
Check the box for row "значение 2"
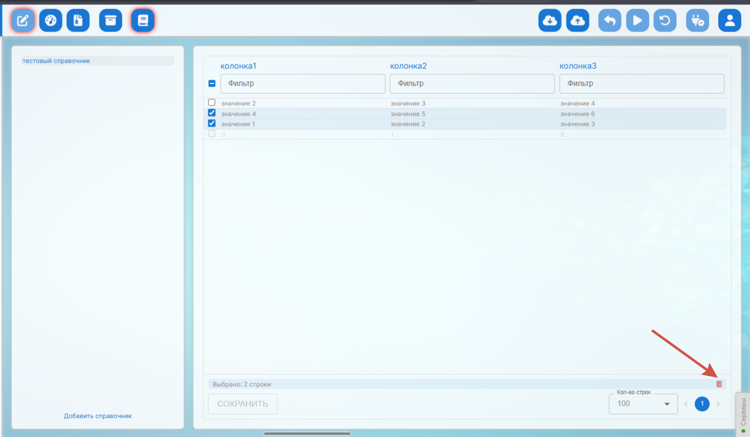(212, 102)
